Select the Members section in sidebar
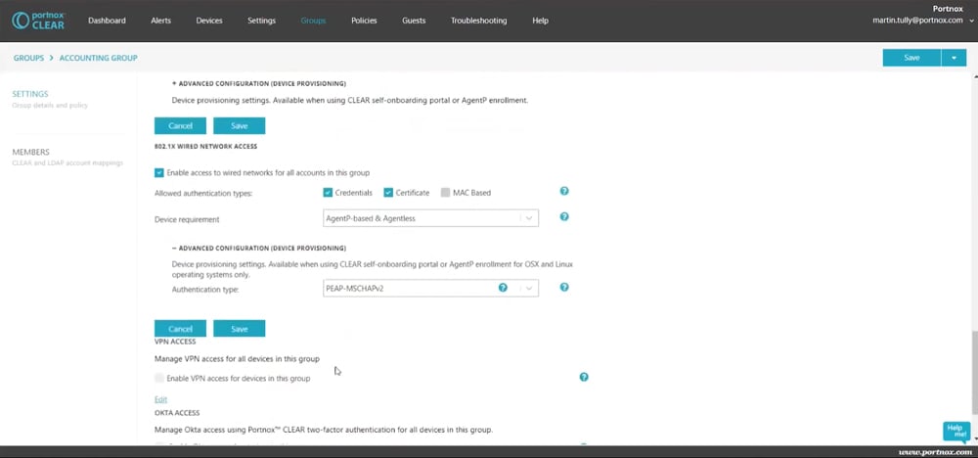The width and height of the screenshot is (978, 458). [x=30, y=152]
